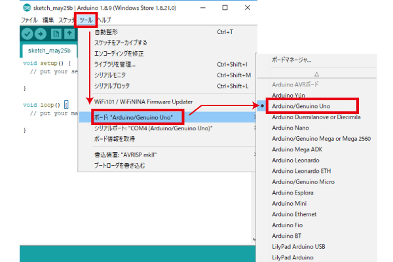Open the 編集 menu

(48, 20)
